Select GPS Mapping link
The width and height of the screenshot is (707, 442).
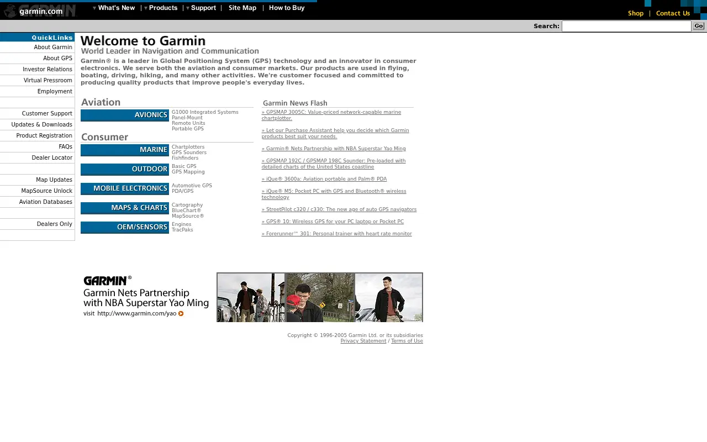pyautogui.click(x=188, y=172)
